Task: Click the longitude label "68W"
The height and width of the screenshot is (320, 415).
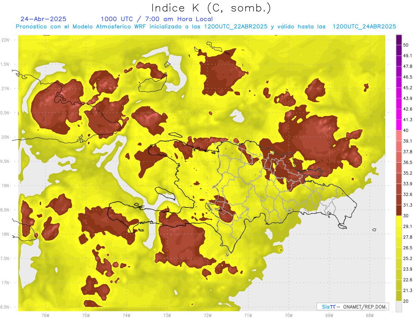Action: coord(370,316)
